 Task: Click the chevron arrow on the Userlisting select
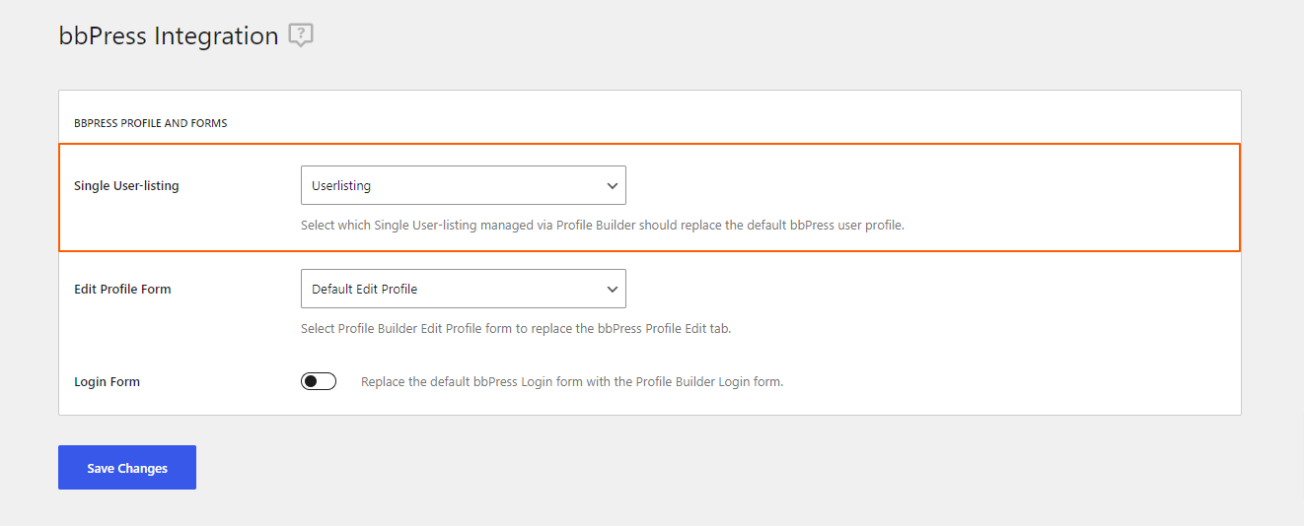pyautogui.click(x=613, y=185)
